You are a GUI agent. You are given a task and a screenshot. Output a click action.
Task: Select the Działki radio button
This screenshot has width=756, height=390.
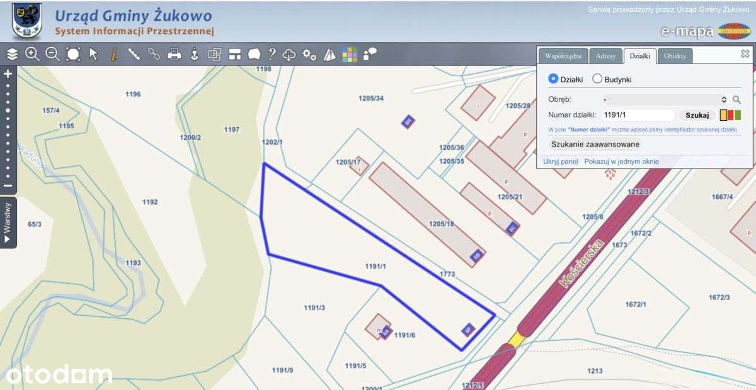(x=553, y=79)
